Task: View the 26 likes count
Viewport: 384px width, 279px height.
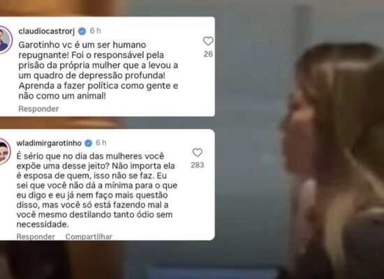Action: [208, 54]
